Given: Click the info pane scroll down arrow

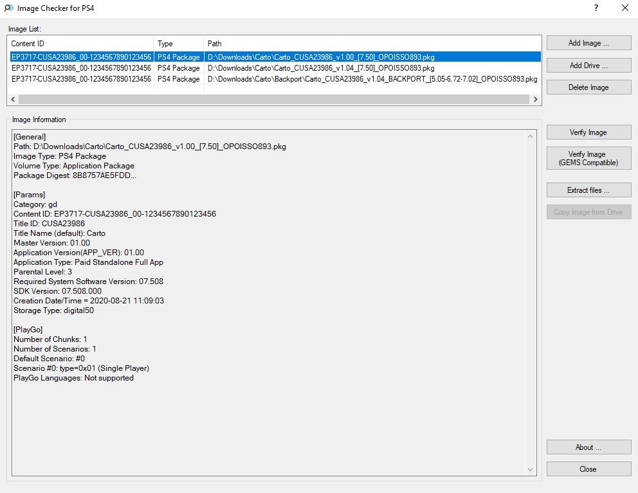Looking at the screenshot, I should coord(530,469).
